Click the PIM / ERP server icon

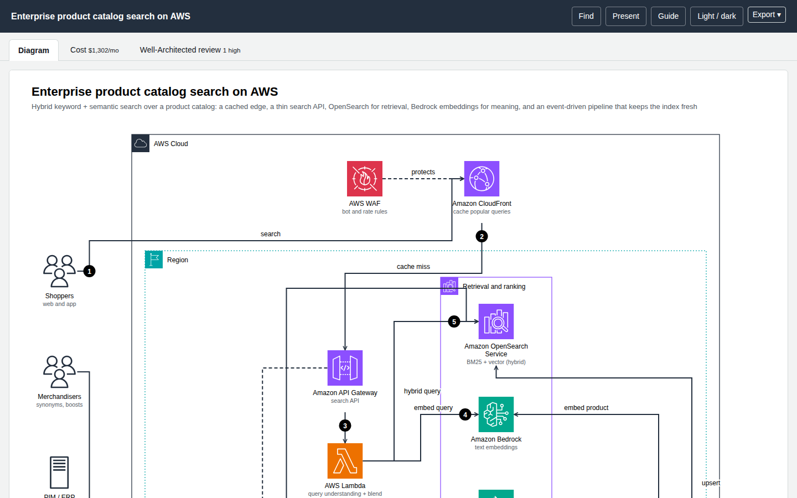click(x=59, y=473)
